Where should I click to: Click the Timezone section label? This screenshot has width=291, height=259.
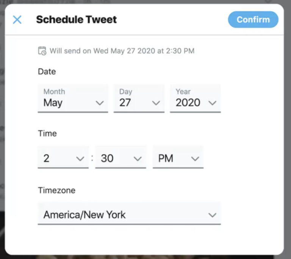click(x=56, y=190)
